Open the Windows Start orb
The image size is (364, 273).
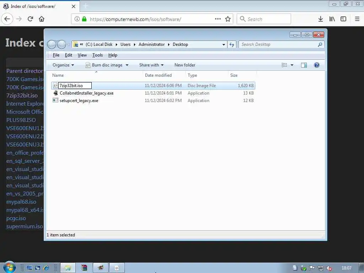(9, 267)
